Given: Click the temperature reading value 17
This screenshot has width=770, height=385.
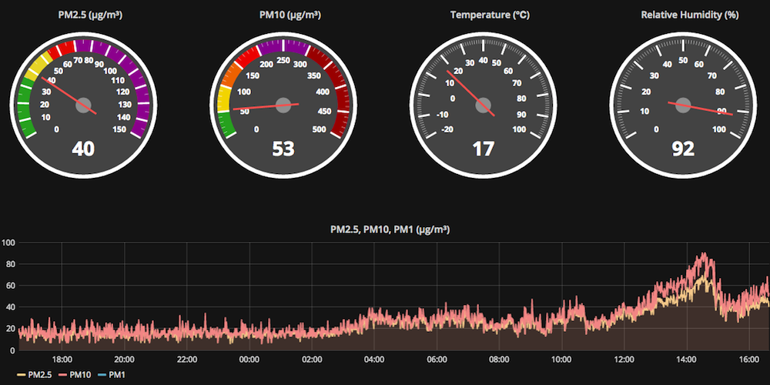Looking at the screenshot, I should (x=483, y=148).
